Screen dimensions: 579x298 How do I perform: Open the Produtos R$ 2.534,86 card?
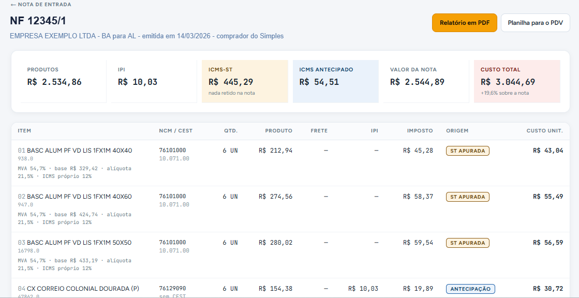[63, 81]
